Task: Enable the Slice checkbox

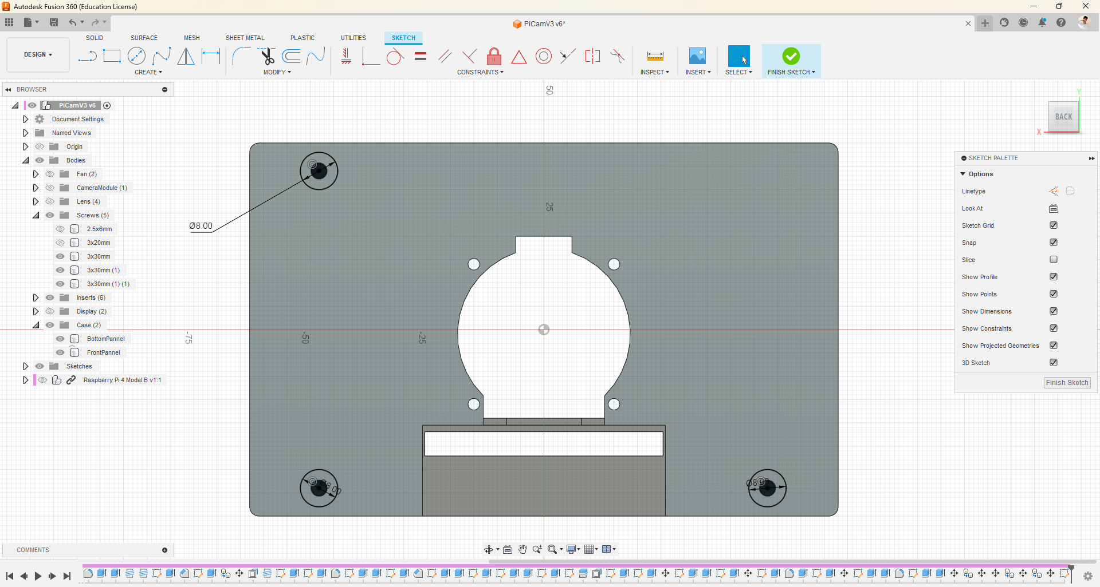Action: (1053, 260)
